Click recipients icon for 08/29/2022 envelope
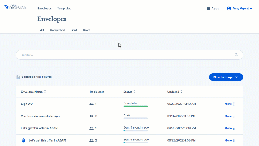259x146 pixels. pyautogui.click(x=91, y=140)
